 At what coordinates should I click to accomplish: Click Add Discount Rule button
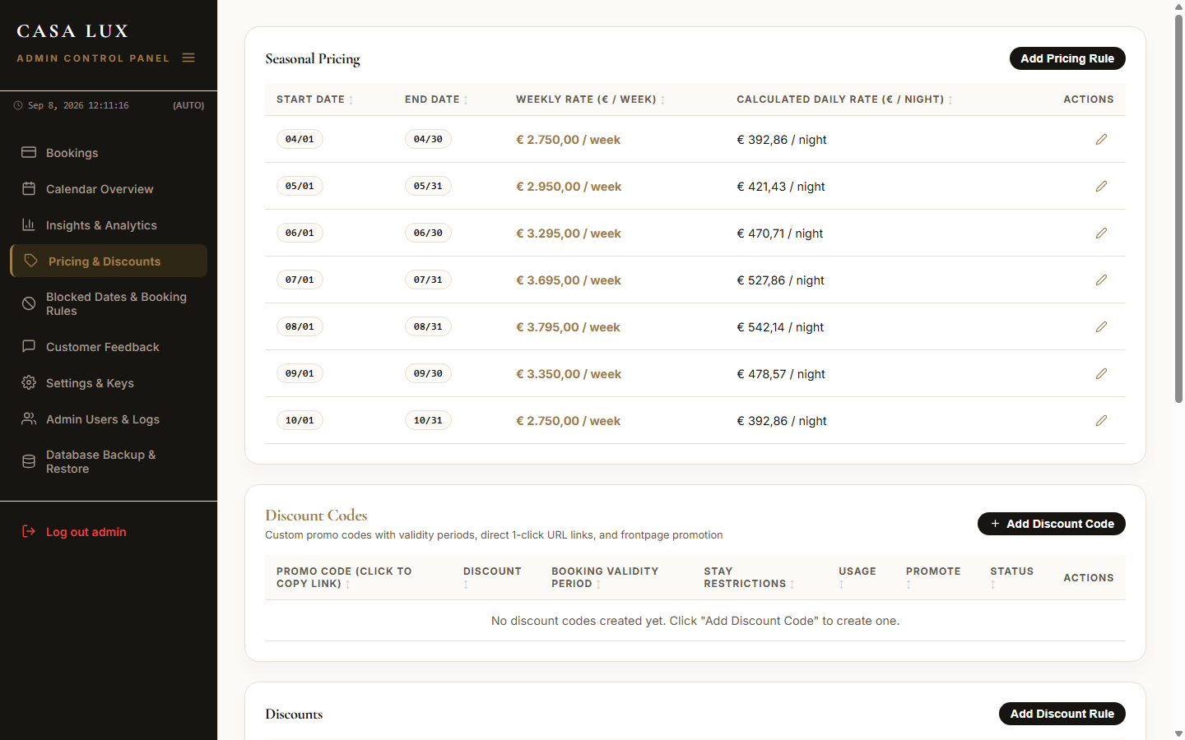[1062, 714]
